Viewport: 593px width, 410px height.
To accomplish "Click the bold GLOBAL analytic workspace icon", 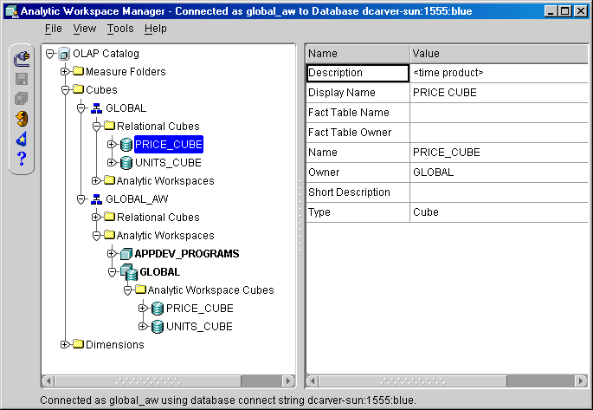I will tap(129, 272).
